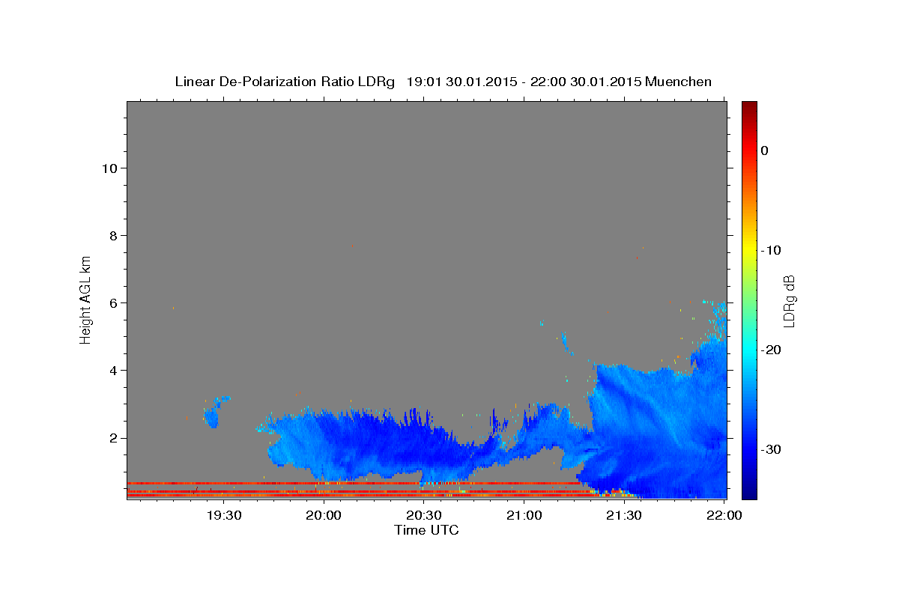Click the 21:00 time axis tick label
The height and width of the screenshot is (599, 899).
pyautogui.click(x=524, y=515)
